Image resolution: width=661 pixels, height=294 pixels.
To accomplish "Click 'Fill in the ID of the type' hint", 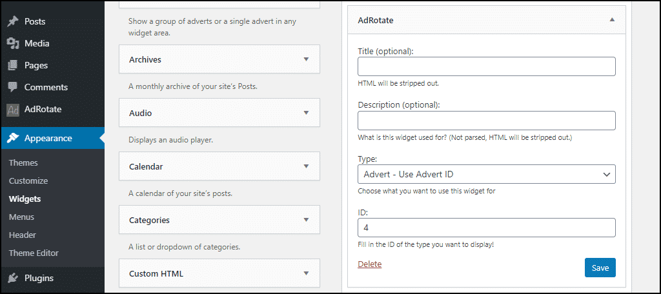I will click(426, 244).
